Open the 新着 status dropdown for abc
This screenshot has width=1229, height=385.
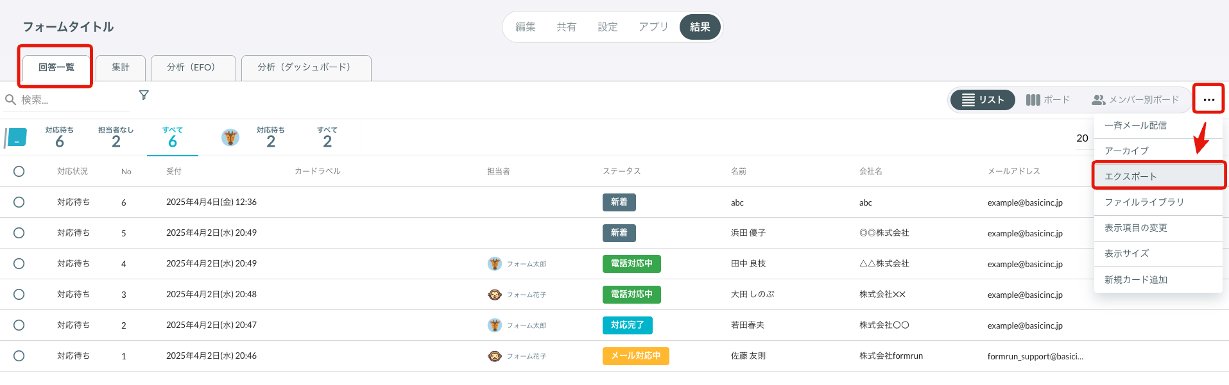pyautogui.click(x=619, y=202)
